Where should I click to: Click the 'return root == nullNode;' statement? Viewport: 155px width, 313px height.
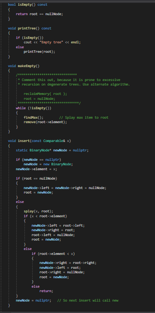click(40, 14)
